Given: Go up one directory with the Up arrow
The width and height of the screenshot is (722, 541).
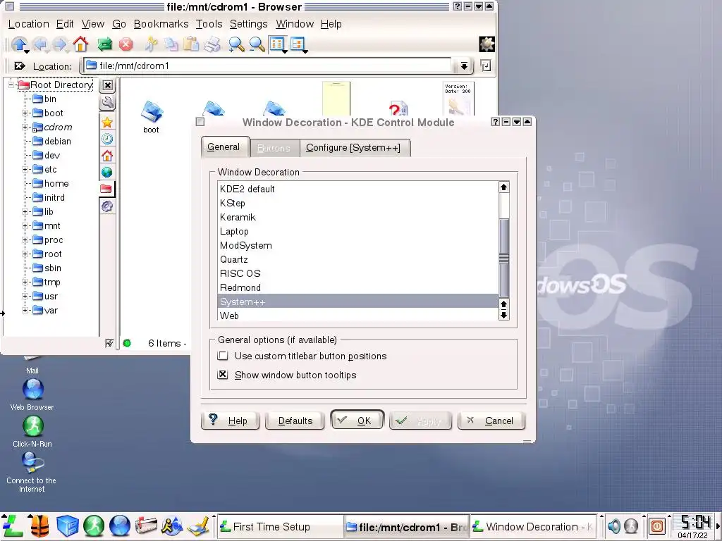Looking at the screenshot, I should (x=19, y=44).
